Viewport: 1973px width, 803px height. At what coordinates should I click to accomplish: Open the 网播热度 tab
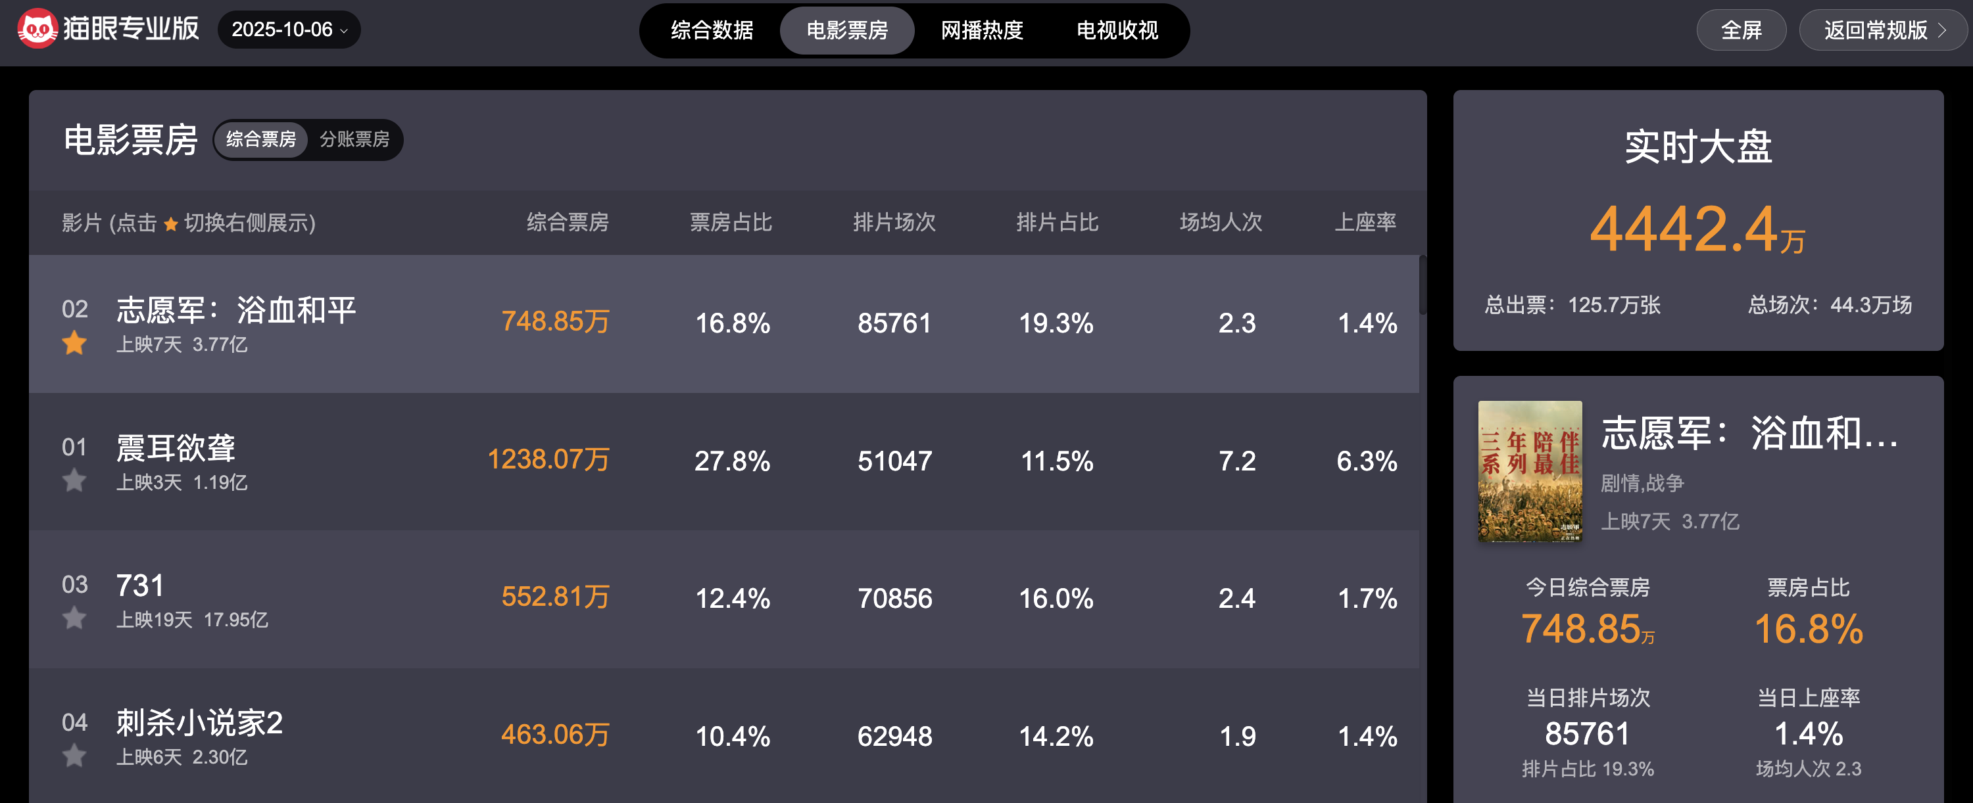981,31
